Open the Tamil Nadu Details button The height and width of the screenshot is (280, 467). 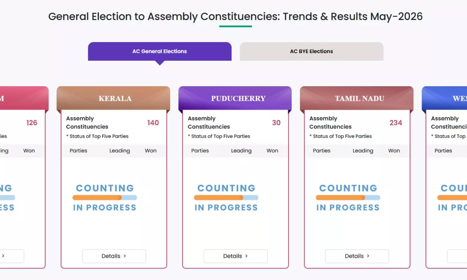[357, 256]
